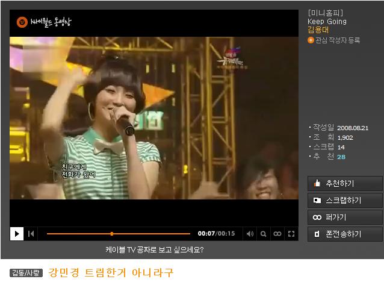This screenshot has width=384, height=282.
Task: Click the scrap count 14
Action: point(341,147)
